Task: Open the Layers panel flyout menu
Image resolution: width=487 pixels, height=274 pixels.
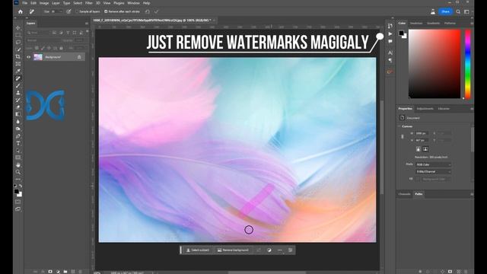Action: [x=87, y=24]
